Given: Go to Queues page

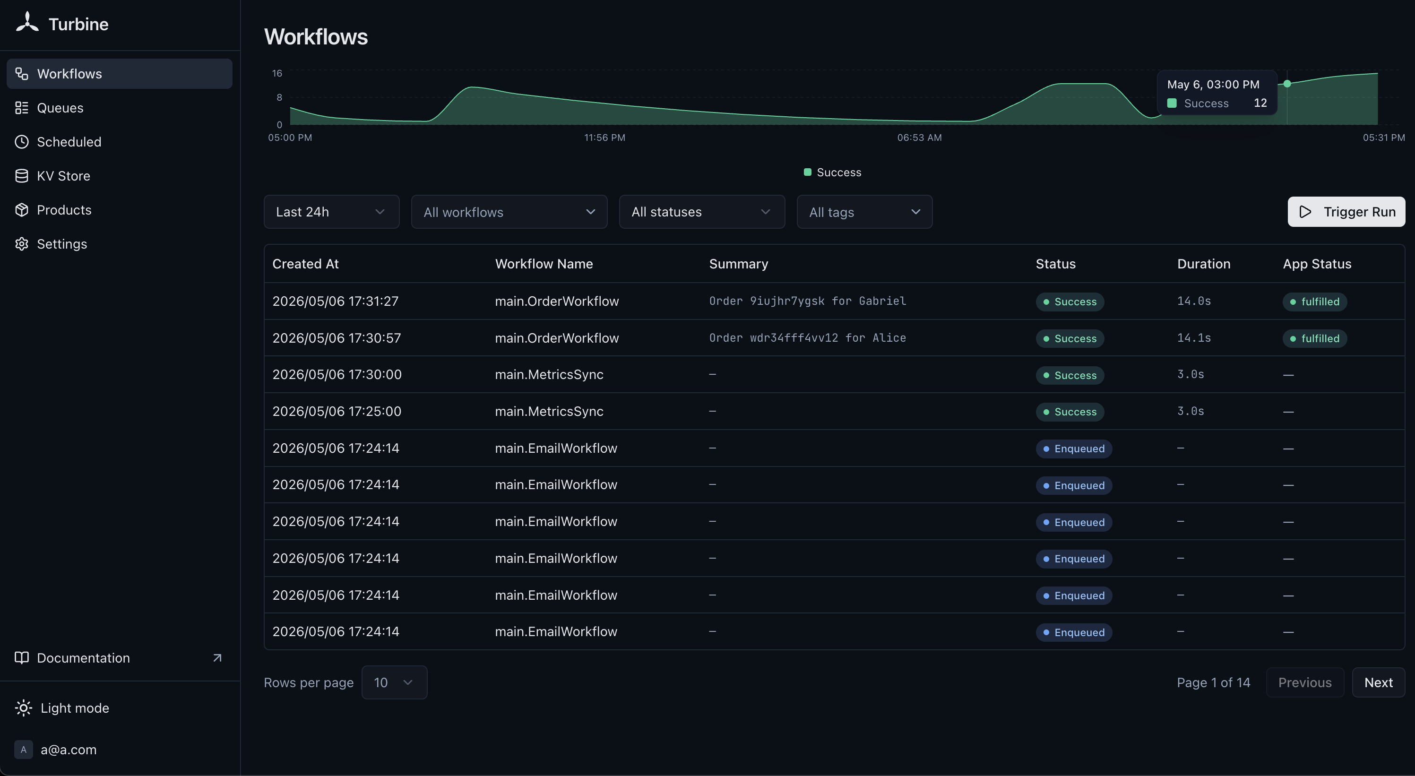Looking at the screenshot, I should coord(119,108).
